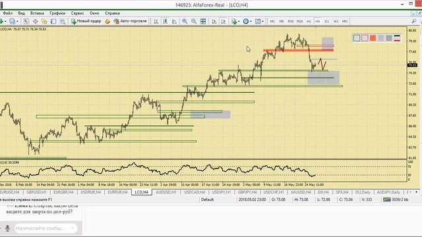Tile windows with the grid icon
This screenshot has width=422, height=237.
(x=203, y=21)
